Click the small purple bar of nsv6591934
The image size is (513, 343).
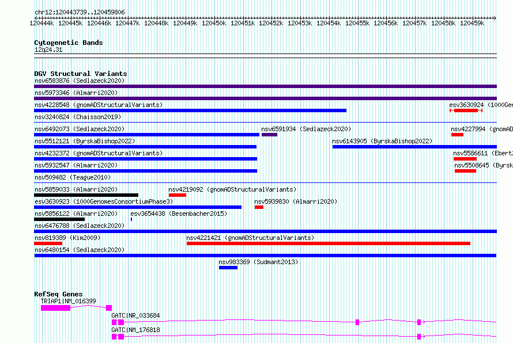pos(269,135)
